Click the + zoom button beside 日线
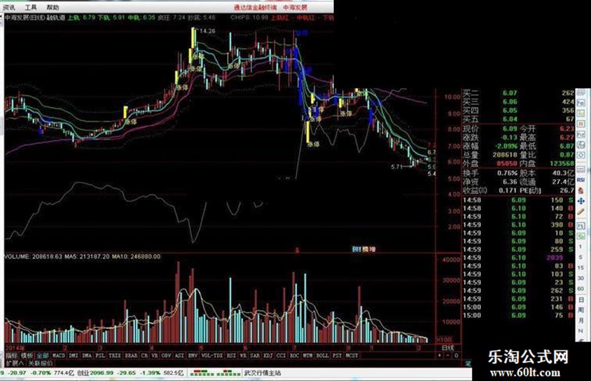 tap(440, 355)
